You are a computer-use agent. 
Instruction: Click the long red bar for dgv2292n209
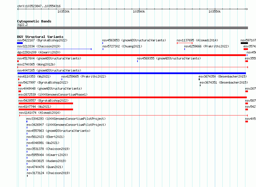coord(131,55)
